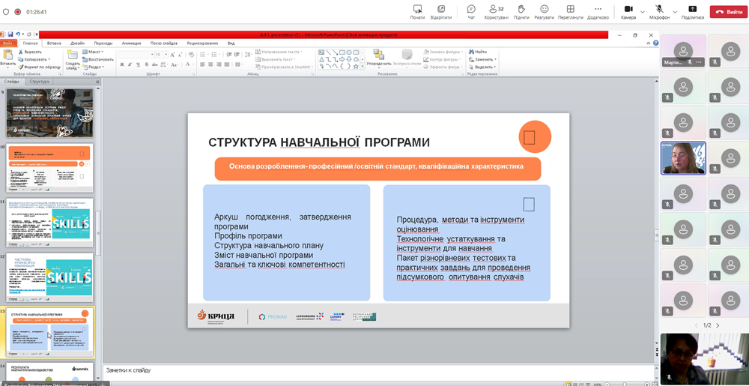Viewport: 749px width, 386px height.
Task: Click Восстановить slide button
Action: coord(97,59)
